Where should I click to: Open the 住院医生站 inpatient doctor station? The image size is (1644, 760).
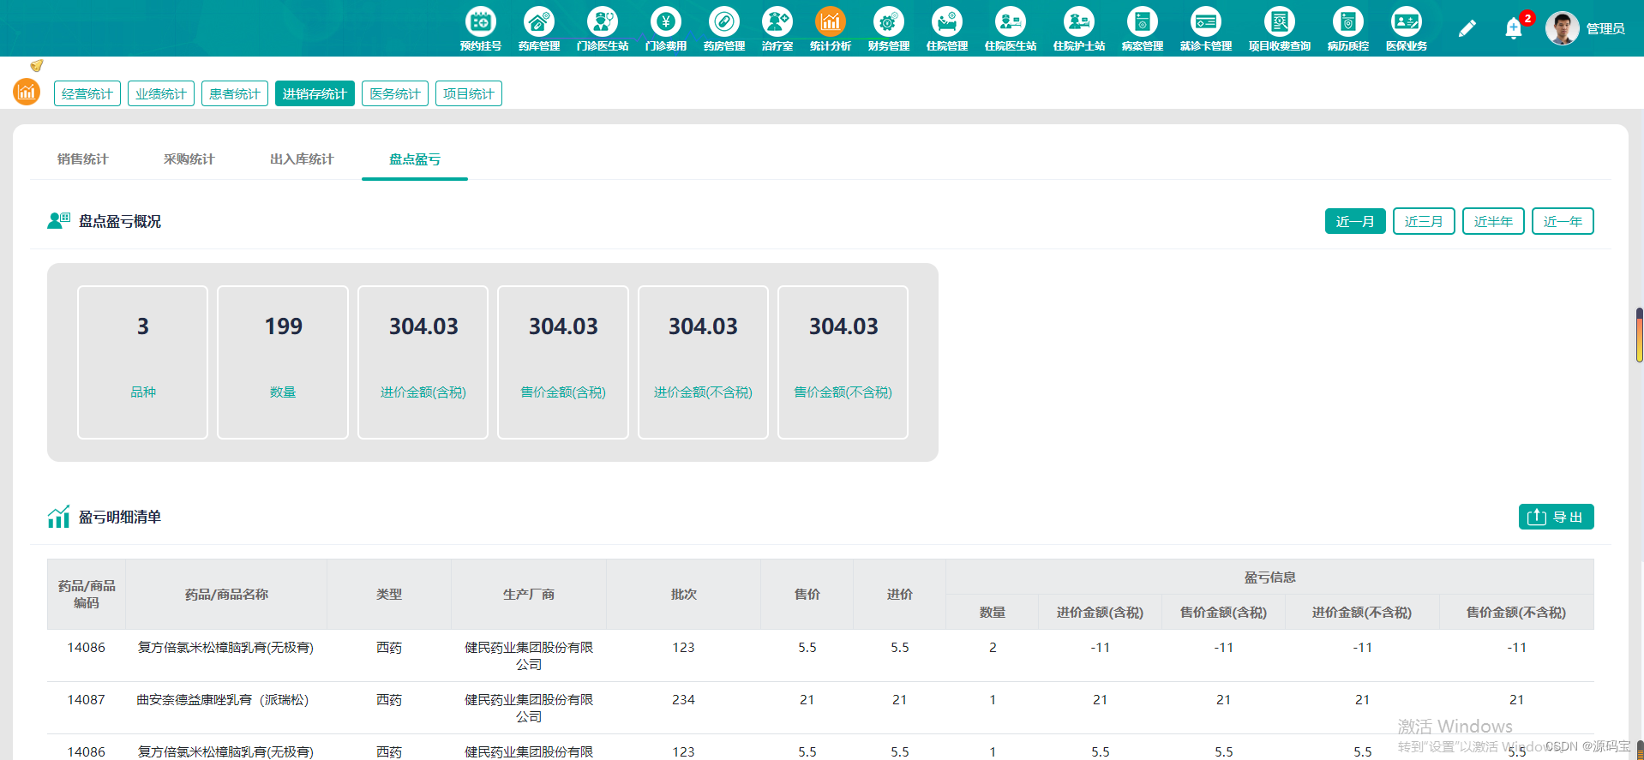pyautogui.click(x=1010, y=28)
